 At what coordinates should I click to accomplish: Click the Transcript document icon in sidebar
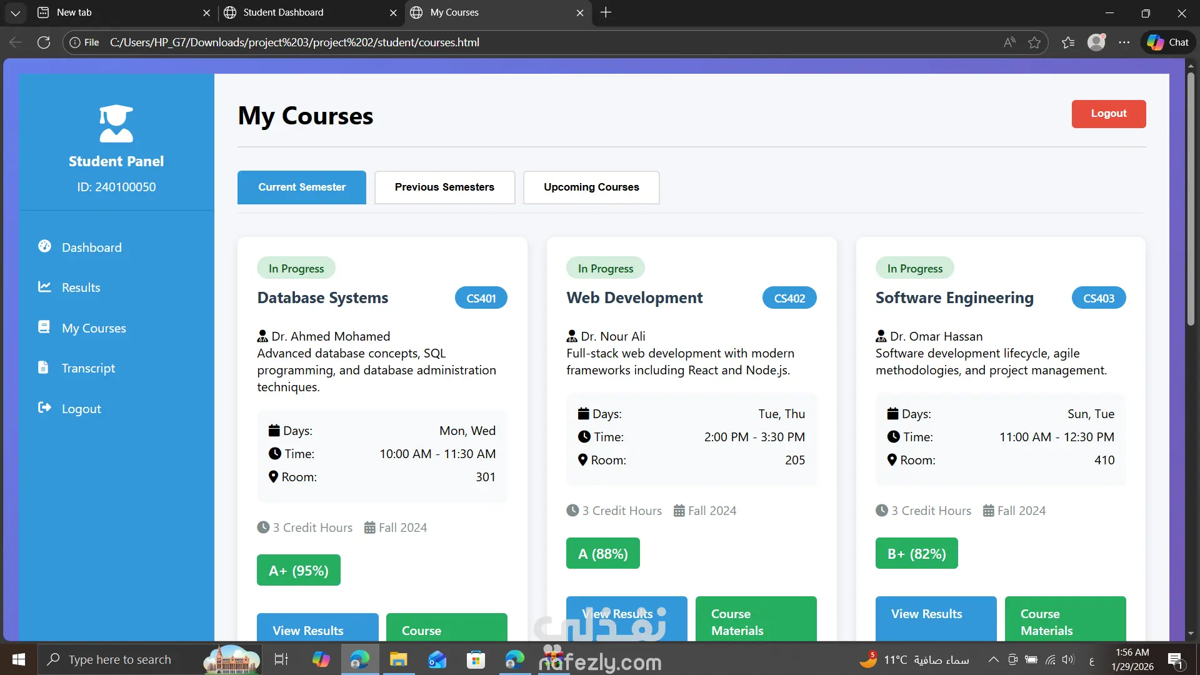pyautogui.click(x=43, y=367)
